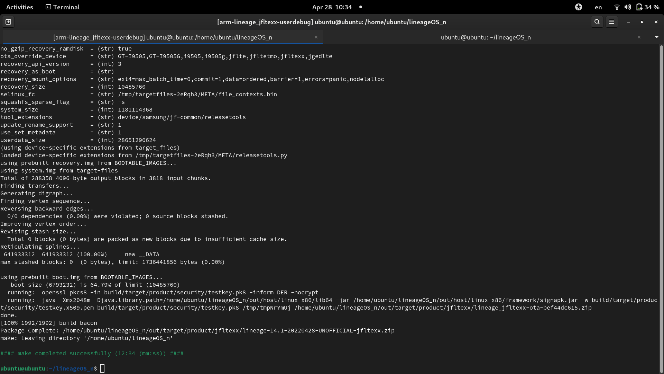Maximize the terminal window
This screenshot has height=374, width=664.
point(642,22)
